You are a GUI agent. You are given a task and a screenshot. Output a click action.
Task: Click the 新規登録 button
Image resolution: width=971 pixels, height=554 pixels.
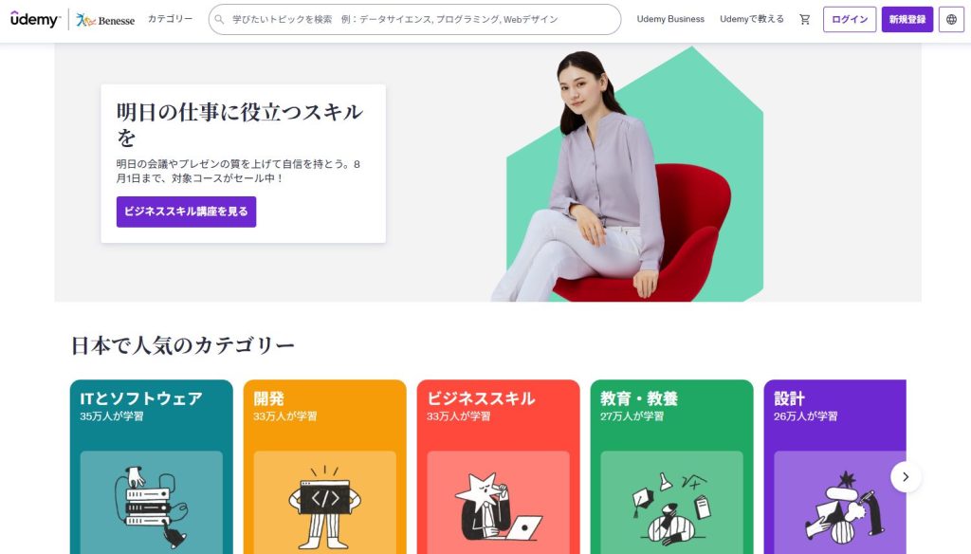click(907, 19)
